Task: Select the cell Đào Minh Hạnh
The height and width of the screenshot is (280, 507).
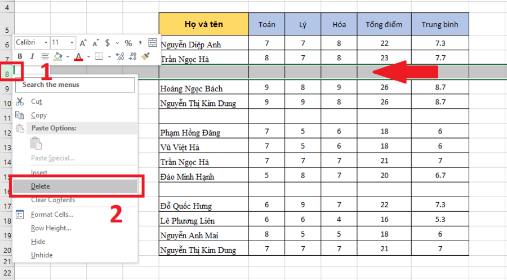Action: [x=204, y=175]
